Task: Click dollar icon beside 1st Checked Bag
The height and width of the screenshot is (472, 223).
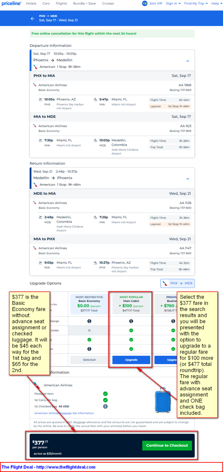Action: [106, 406]
